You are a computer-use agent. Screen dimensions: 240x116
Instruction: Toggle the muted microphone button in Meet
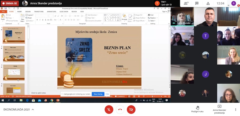click(109, 109)
